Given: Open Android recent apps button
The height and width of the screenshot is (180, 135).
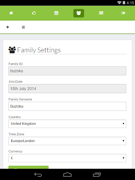Looking at the screenshot, I should click(x=97, y=175).
